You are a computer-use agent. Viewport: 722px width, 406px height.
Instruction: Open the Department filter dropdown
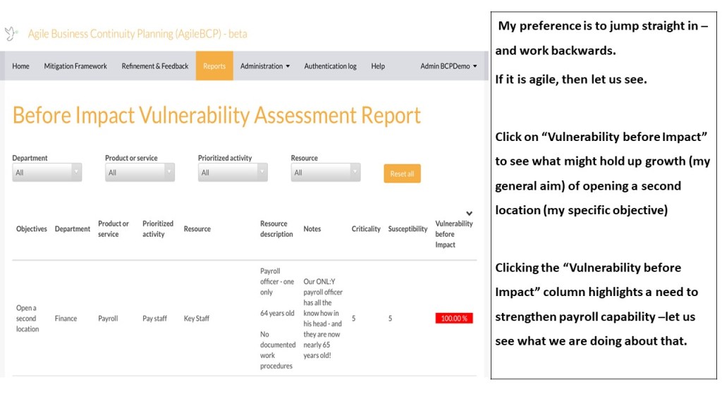pos(47,173)
